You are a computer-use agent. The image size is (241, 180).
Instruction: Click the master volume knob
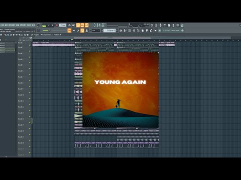39,25
